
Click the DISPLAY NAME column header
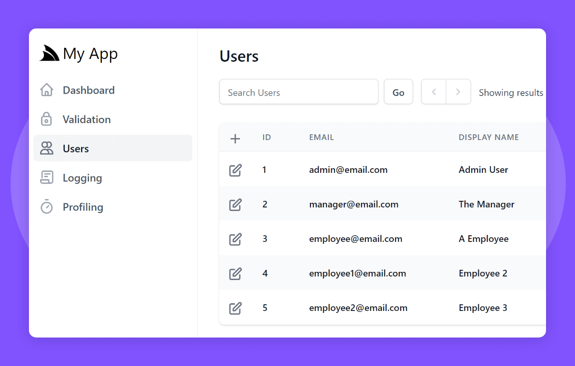[489, 138]
